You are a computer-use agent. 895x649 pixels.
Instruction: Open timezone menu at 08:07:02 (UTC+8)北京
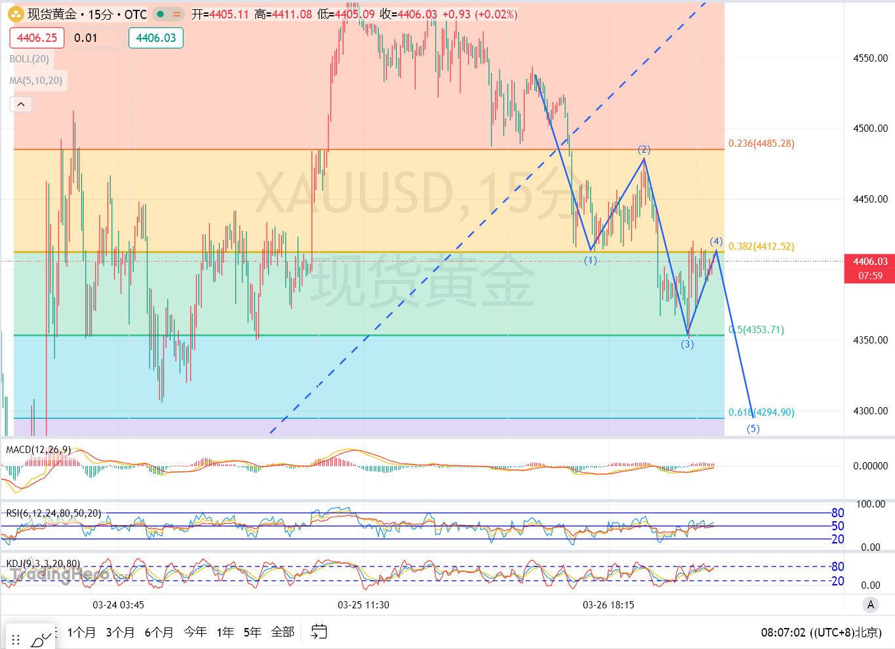coord(821,633)
